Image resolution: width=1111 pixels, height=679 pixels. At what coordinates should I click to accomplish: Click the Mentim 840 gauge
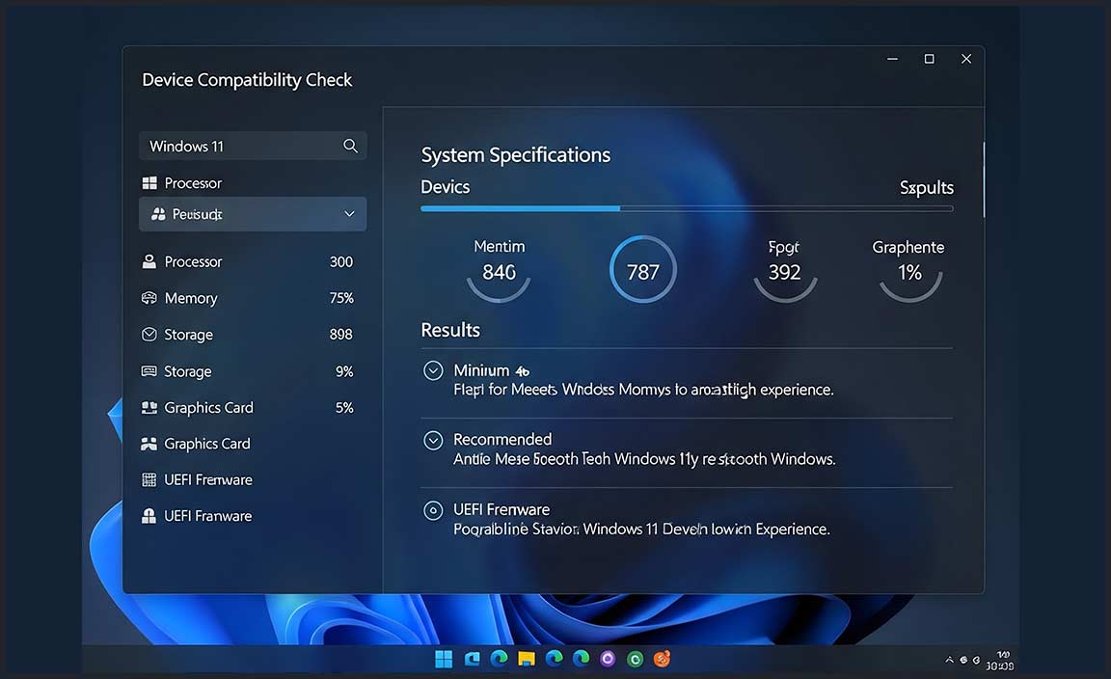point(499,270)
